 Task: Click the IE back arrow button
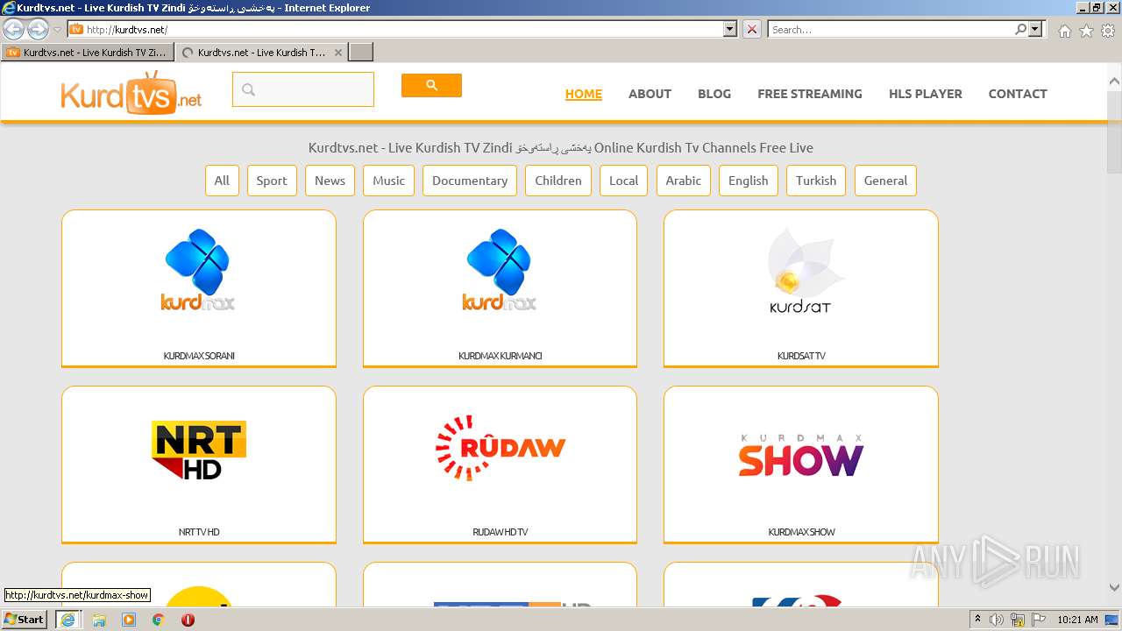tap(14, 30)
